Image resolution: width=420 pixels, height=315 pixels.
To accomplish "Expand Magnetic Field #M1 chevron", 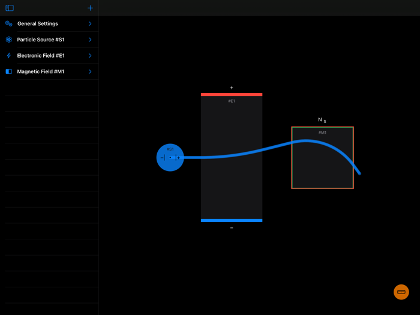I will pos(90,71).
